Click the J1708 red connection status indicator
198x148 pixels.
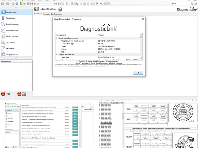[x=3, y=94]
